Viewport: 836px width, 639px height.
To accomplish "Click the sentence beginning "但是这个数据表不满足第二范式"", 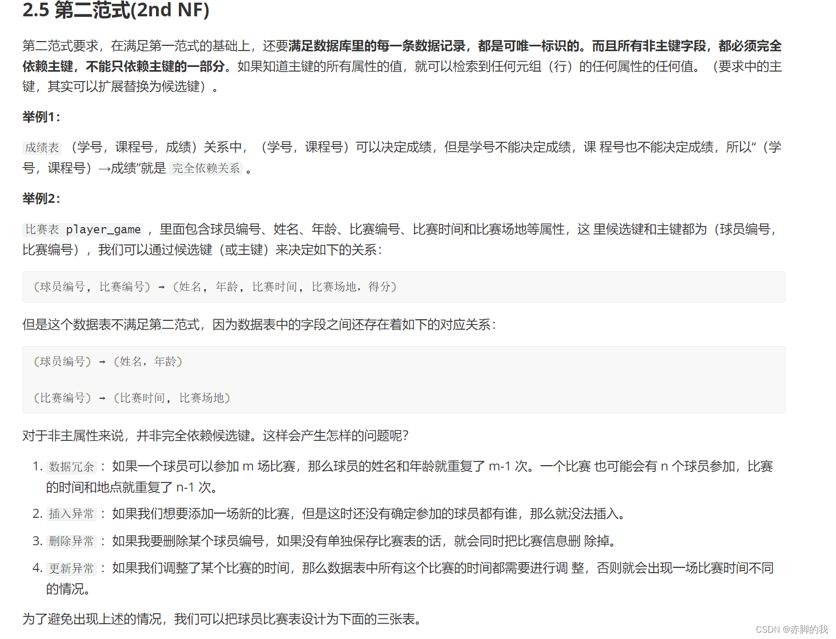I will 259,325.
